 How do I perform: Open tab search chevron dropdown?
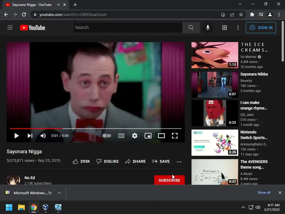click(240, 4)
